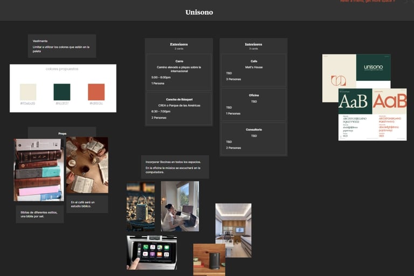This screenshot has height=276, width=414.
Task: Open the AaB typography specimen image
Action: tap(372, 114)
